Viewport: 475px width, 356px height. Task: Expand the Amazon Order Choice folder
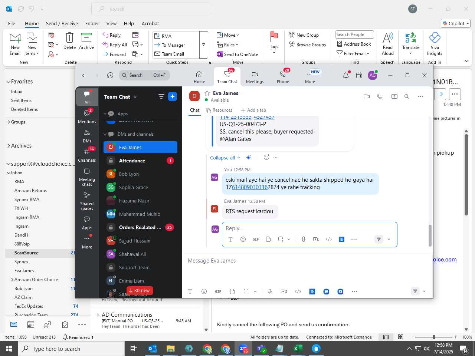(x=12, y=280)
